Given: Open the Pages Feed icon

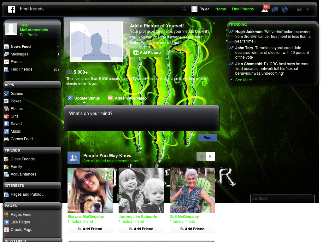Looking at the screenshot, I should 6,214.
